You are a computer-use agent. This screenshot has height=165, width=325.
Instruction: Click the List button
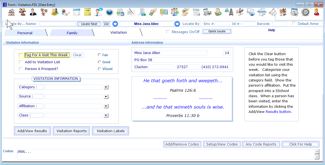[x=106, y=24]
